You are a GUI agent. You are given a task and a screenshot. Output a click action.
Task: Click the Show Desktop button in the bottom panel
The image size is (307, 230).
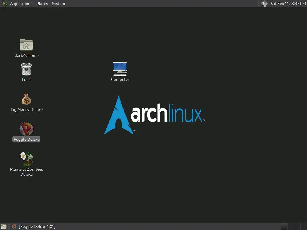4,226
